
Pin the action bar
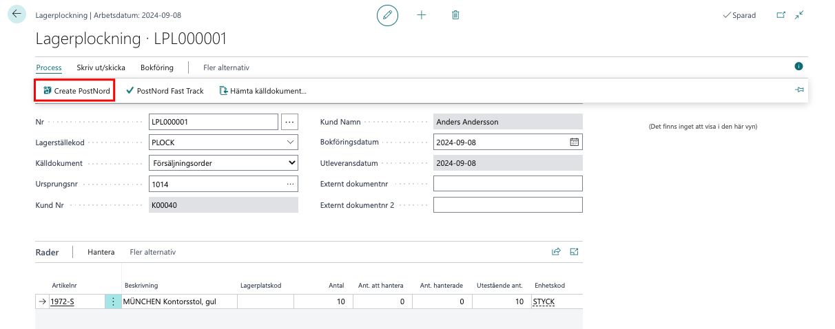(799, 90)
